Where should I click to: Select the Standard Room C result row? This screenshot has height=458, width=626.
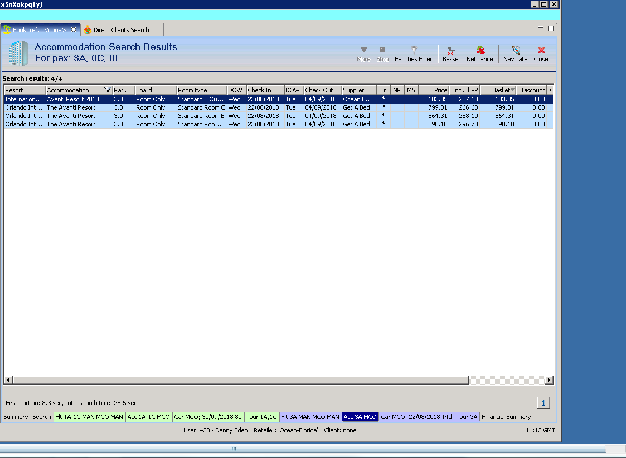(201, 107)
